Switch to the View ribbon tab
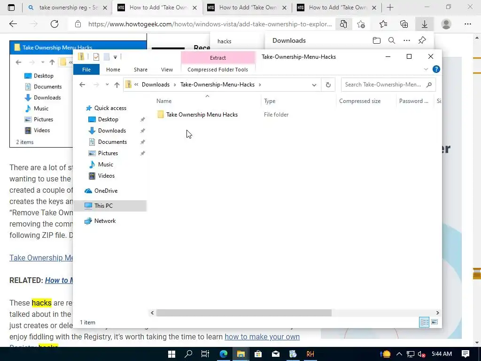Viewport: 481px width, 361px height. (167, 70)
